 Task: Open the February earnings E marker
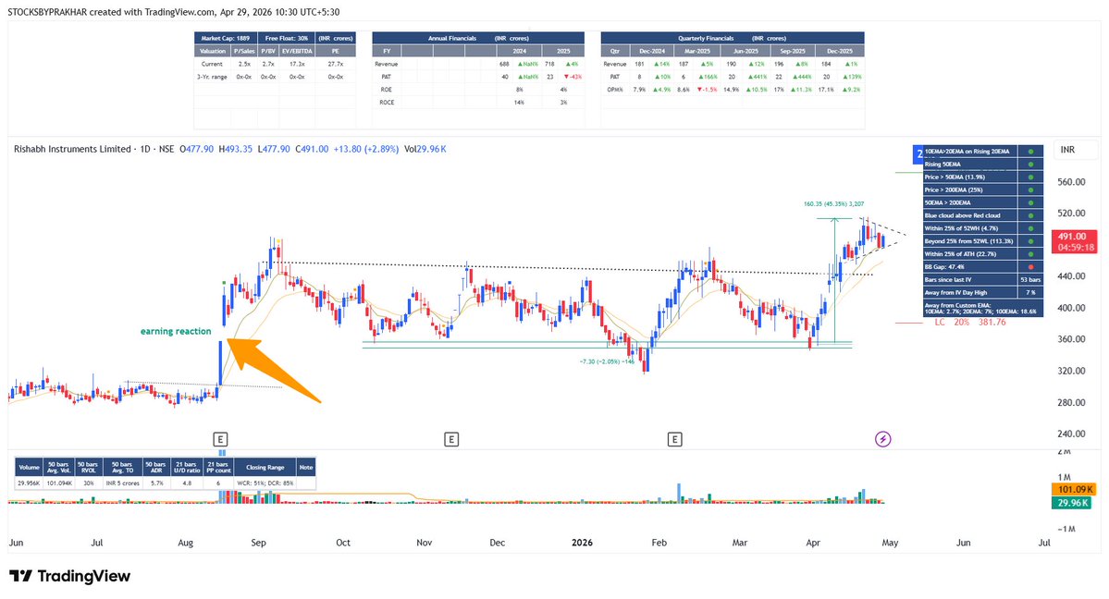pyautogui.click(x=674, y=439)
